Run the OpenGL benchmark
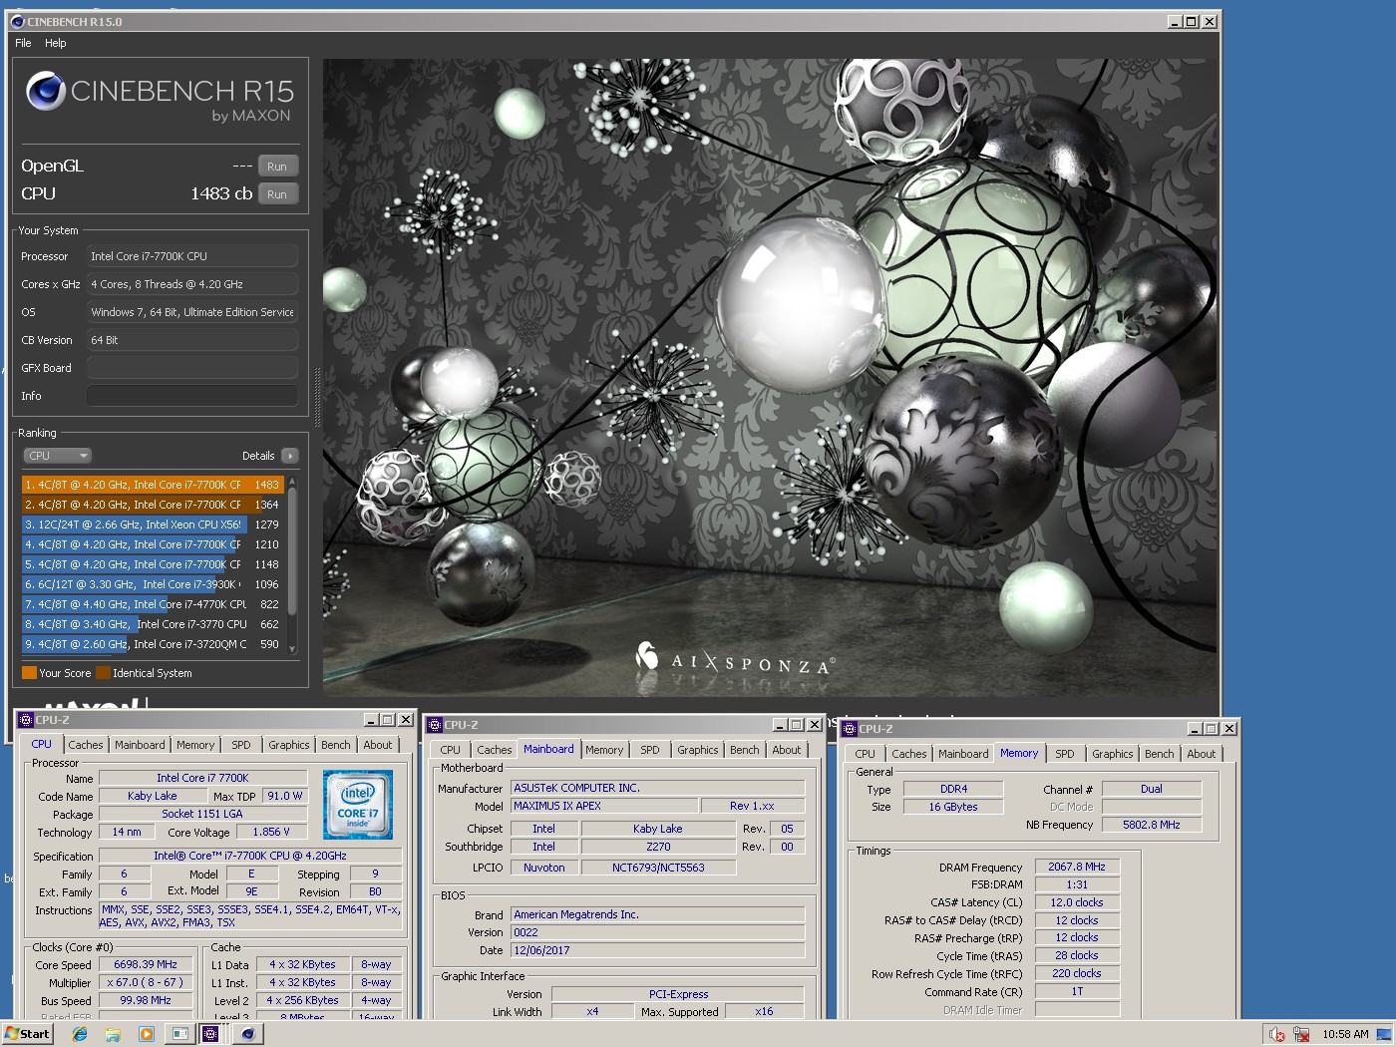Screen dimensions: 1396x1047 277,167
